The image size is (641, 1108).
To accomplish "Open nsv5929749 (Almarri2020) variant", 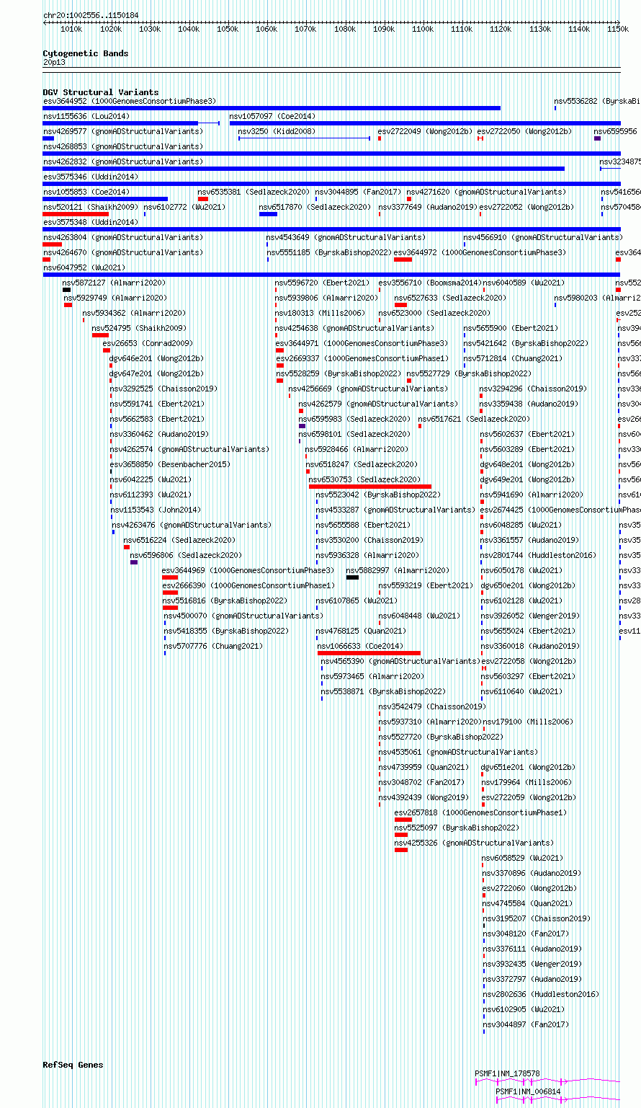I will click(115, 298).
